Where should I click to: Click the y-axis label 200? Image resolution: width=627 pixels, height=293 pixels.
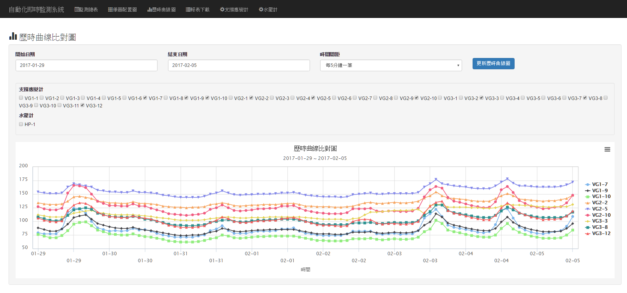[x=23, y=166]
